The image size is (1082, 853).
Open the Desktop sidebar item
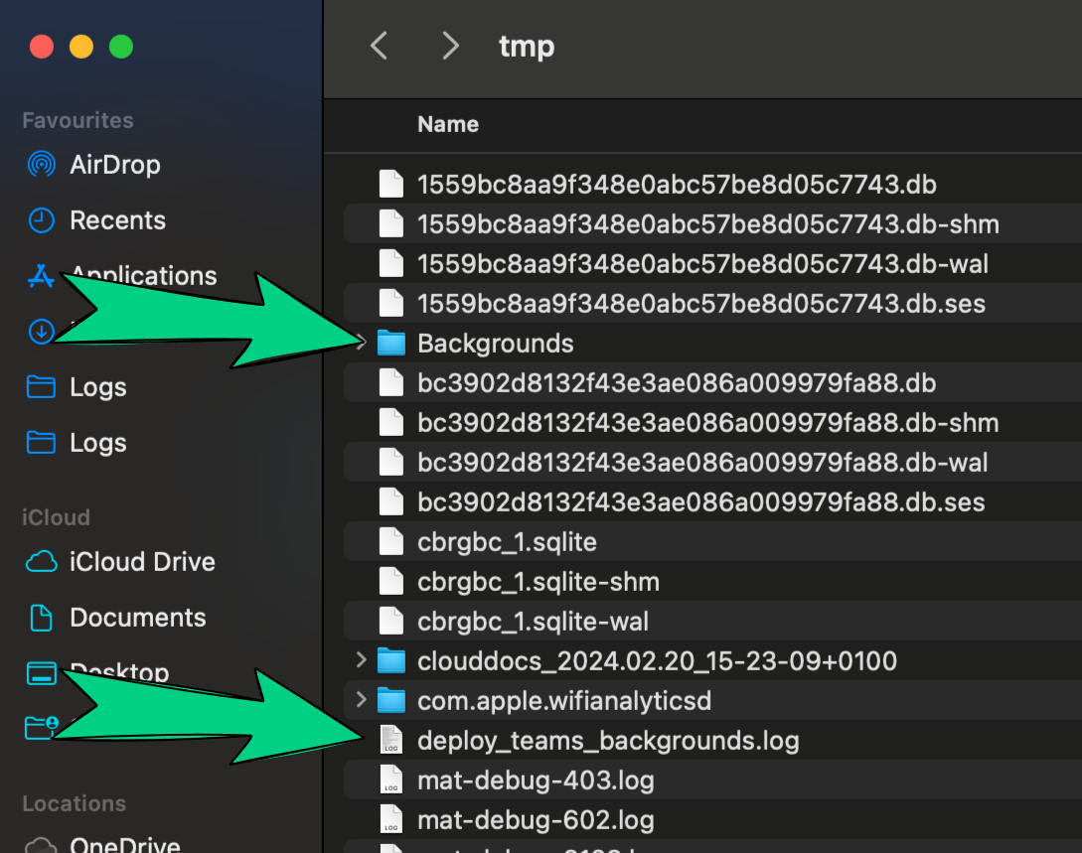click(x=126, y=672)
